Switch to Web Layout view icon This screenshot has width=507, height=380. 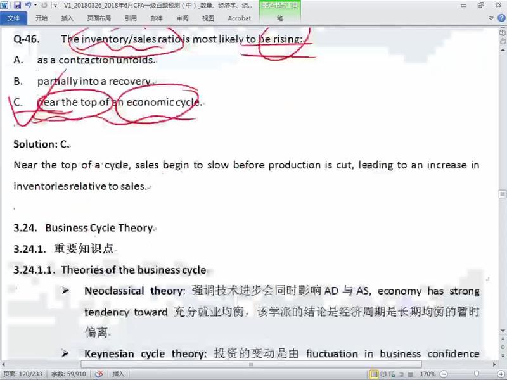[392, 374]
